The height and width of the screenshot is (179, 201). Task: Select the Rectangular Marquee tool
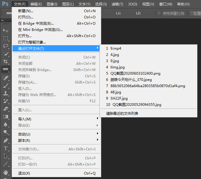click(x=6, y=38)
